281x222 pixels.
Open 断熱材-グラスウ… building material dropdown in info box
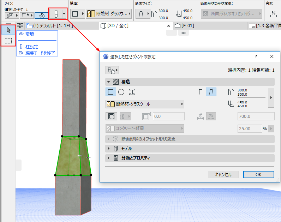point(109,14)
